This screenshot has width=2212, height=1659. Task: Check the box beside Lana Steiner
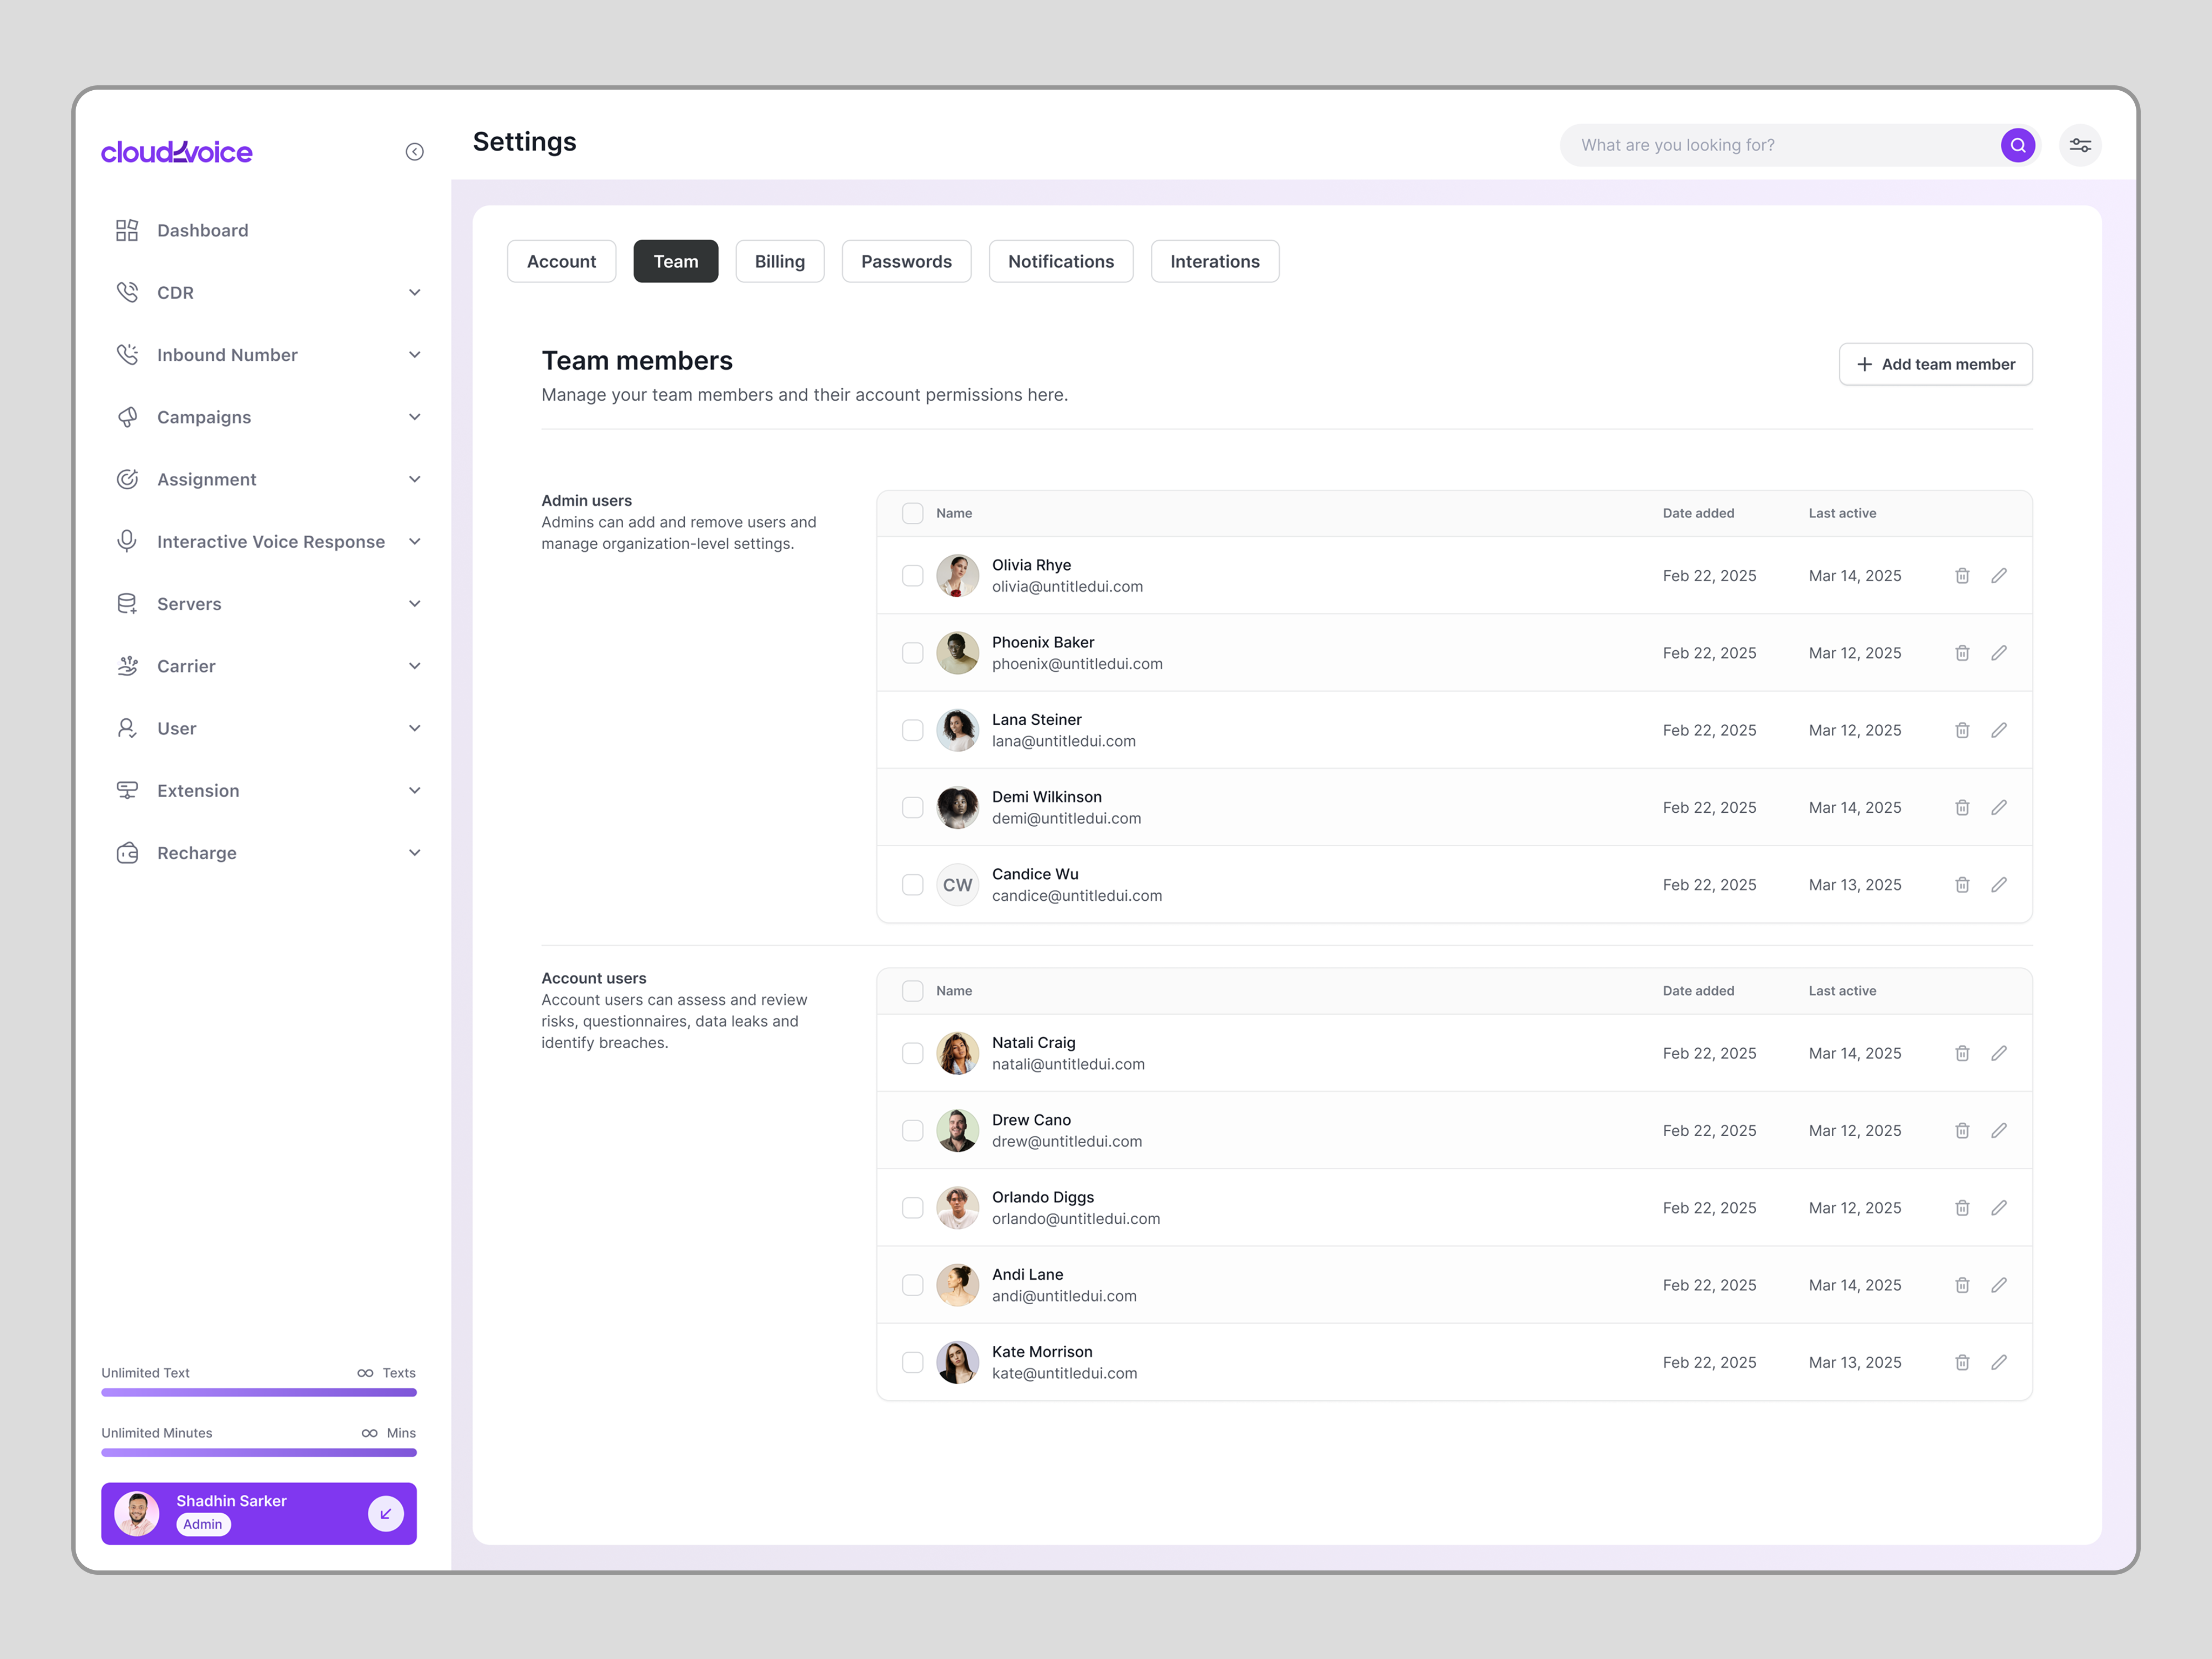tap(912, 731)
